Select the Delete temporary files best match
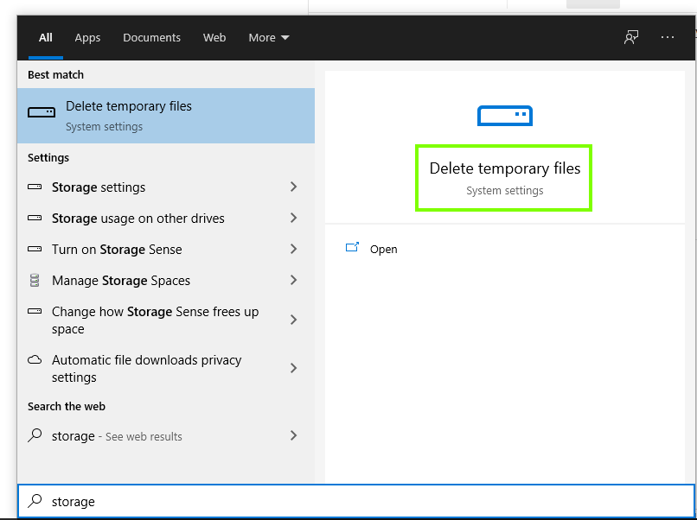 pyautogui.click(x=166, y=115)
